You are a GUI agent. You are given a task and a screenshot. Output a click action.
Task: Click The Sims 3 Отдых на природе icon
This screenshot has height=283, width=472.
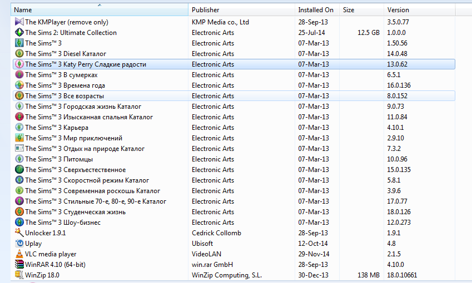19,148
